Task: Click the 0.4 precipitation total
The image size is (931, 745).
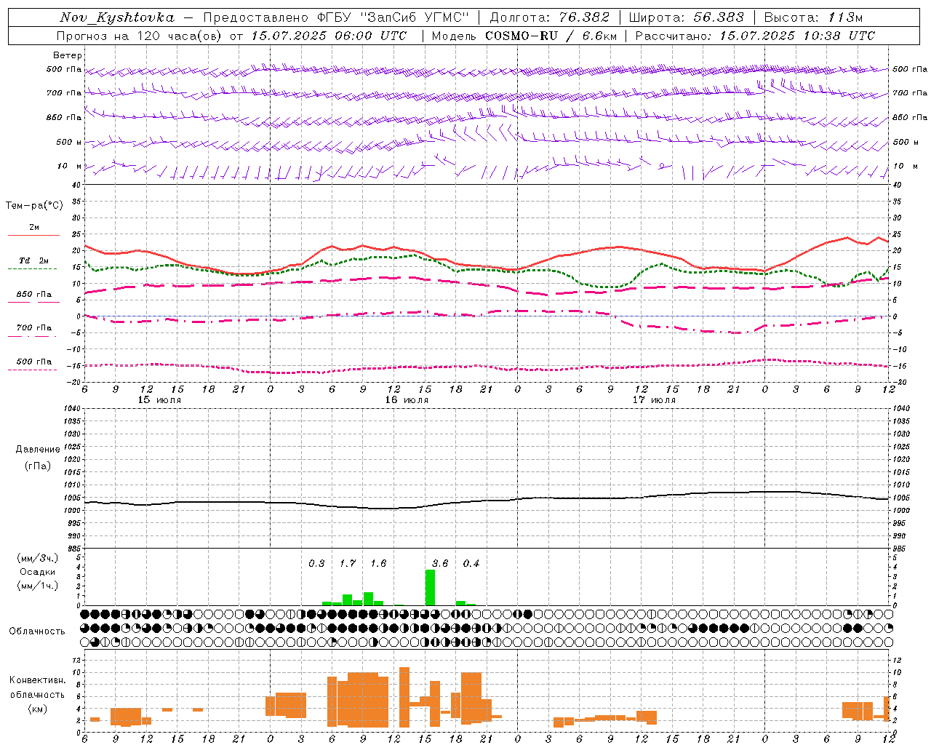Action: [471, 564]
